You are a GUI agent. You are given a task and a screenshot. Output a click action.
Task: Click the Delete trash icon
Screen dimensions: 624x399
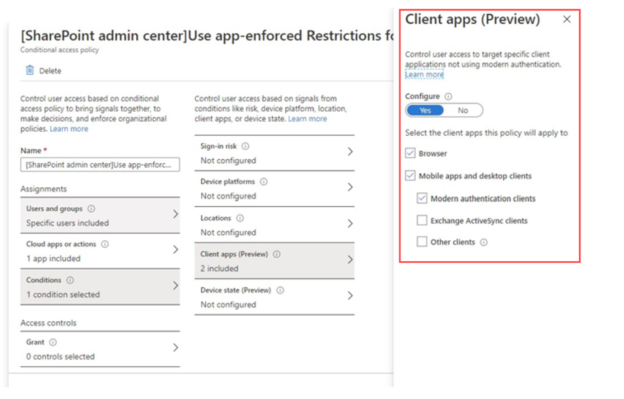[30, 70]
